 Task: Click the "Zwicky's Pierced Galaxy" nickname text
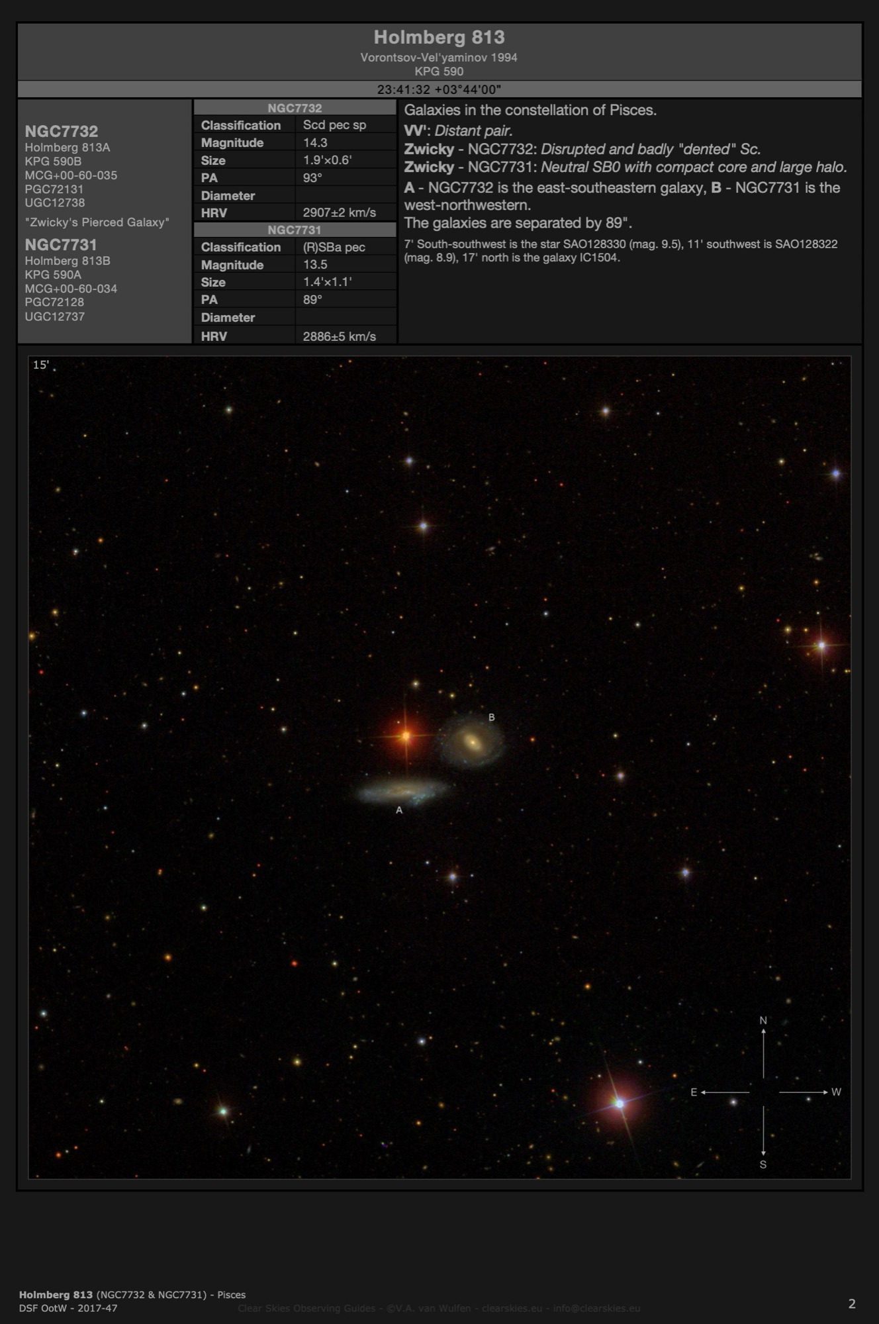pos(97,222)
